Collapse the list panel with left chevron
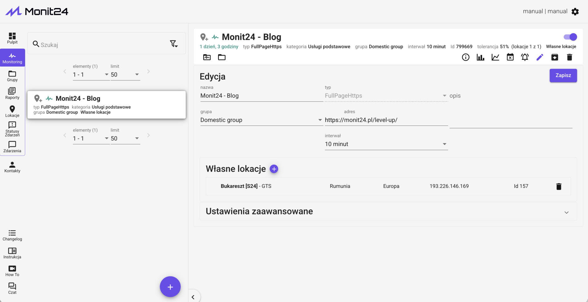 [193, 297]
